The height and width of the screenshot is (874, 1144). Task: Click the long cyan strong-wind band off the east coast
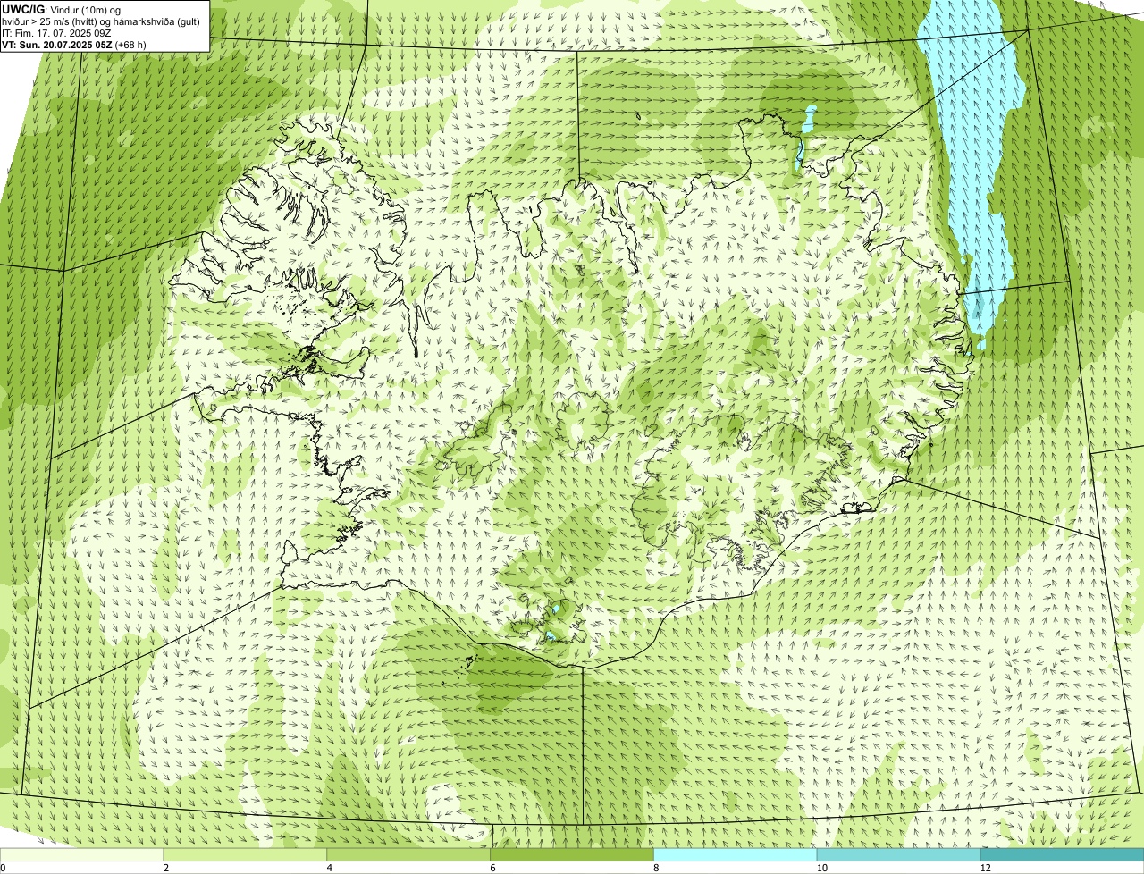(x=974, y=161)
